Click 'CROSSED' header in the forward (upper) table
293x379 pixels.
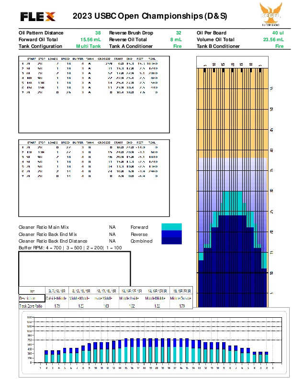(104, 59)
